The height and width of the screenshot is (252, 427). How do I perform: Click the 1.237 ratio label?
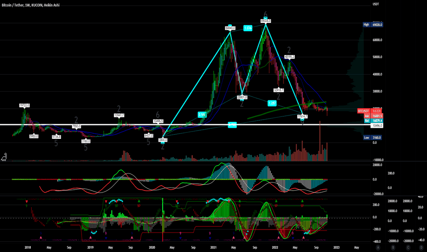pyautogui.click(x=272, y=103)
